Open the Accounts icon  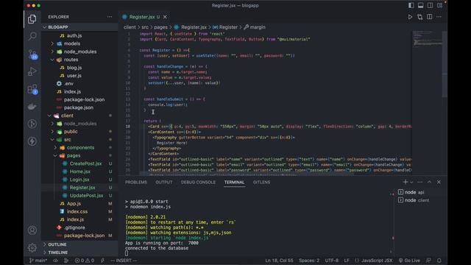32,230
